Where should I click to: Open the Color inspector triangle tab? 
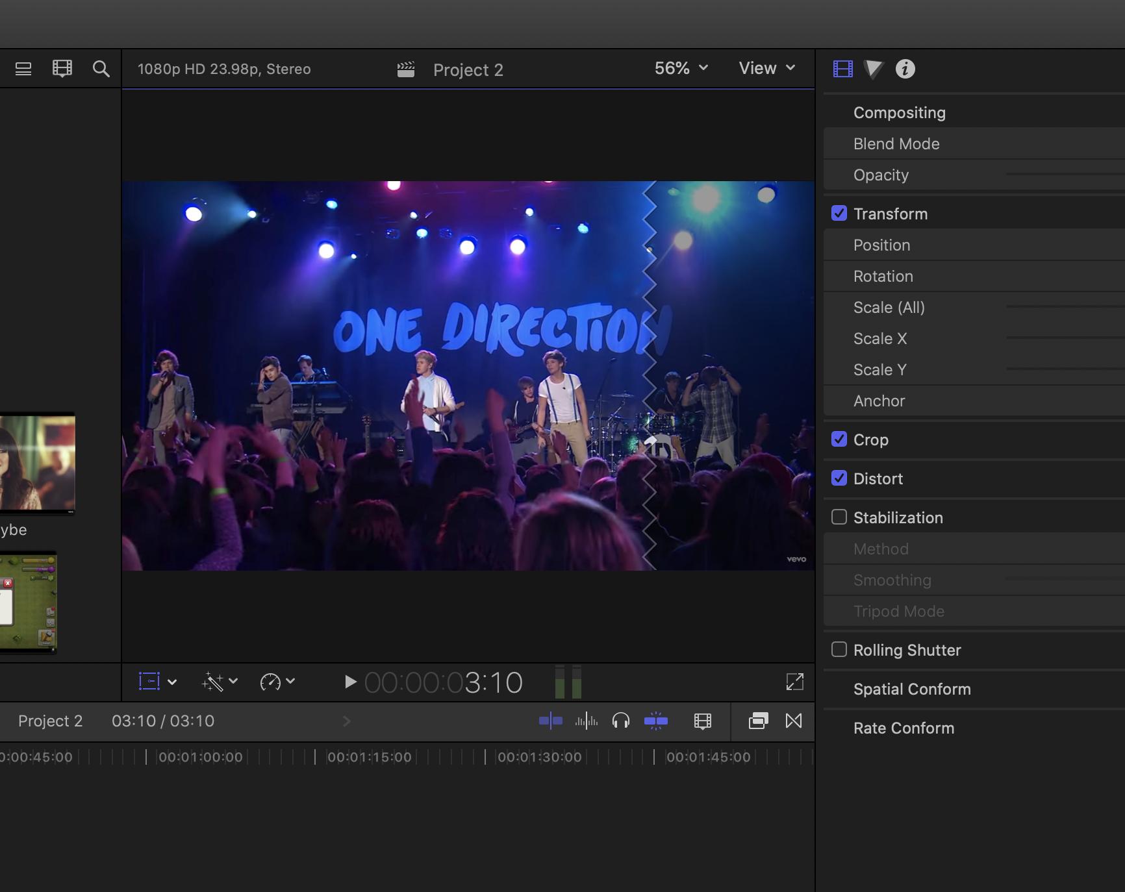click(874, 69)
